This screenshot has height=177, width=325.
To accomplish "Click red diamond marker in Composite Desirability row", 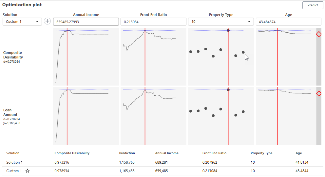I will click(319, 34).
